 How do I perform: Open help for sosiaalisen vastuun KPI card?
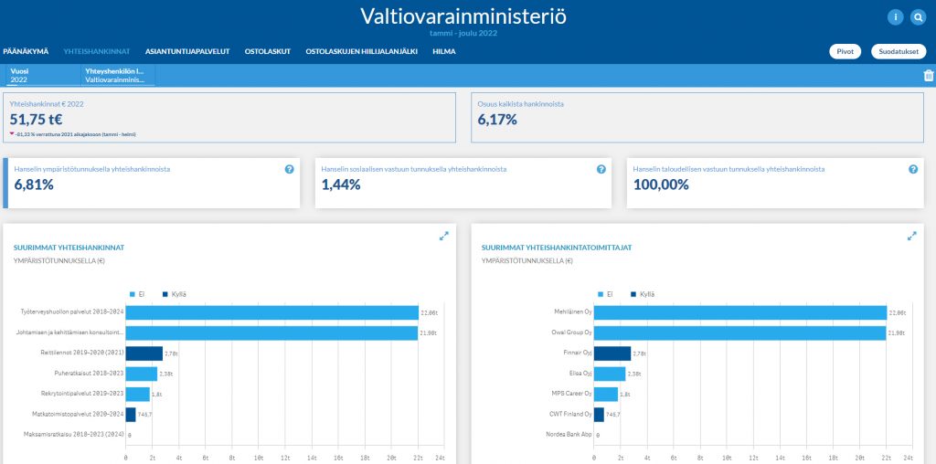pos(601,169)
